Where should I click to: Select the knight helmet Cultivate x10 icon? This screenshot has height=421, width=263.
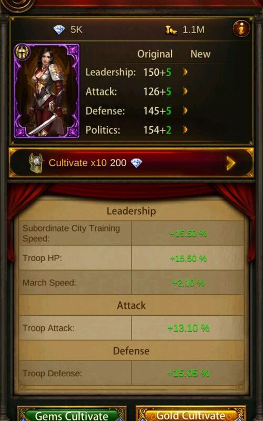point(36,163)
